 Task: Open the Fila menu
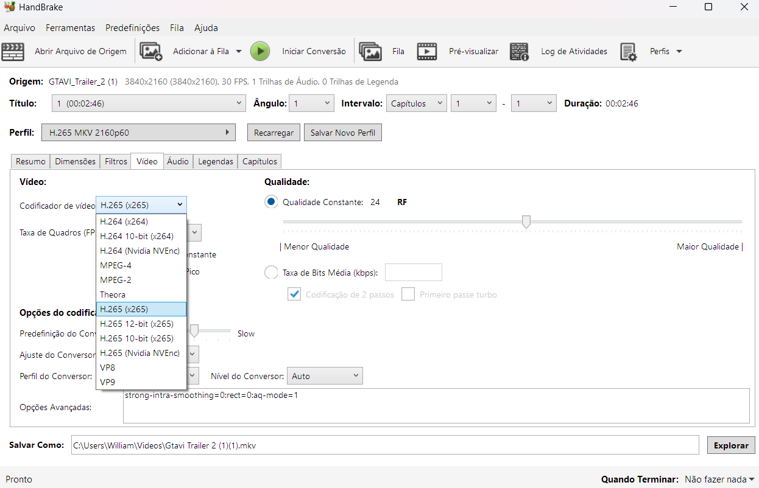click(x=177, y=28)
